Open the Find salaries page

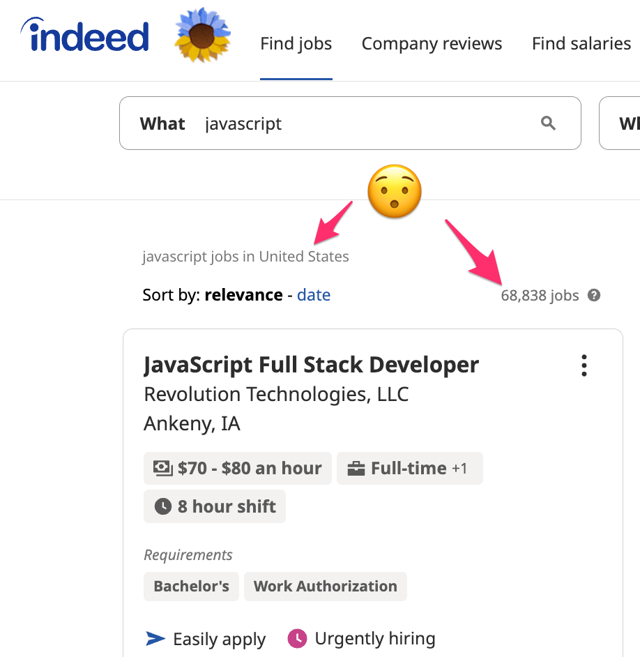tap(581, 43)
